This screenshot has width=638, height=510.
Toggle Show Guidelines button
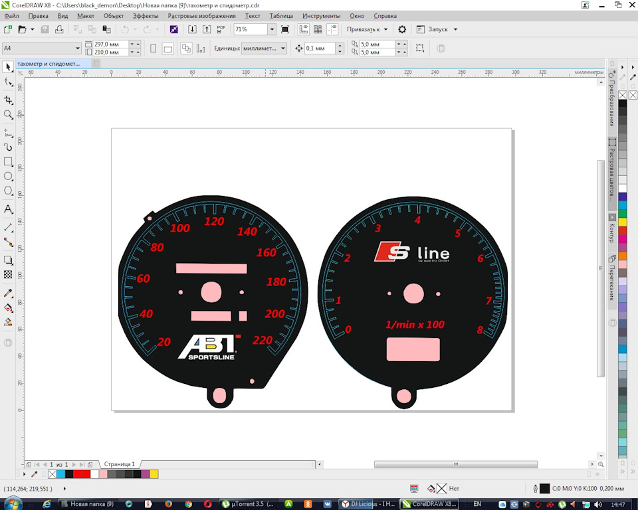(x=332, y=29)
